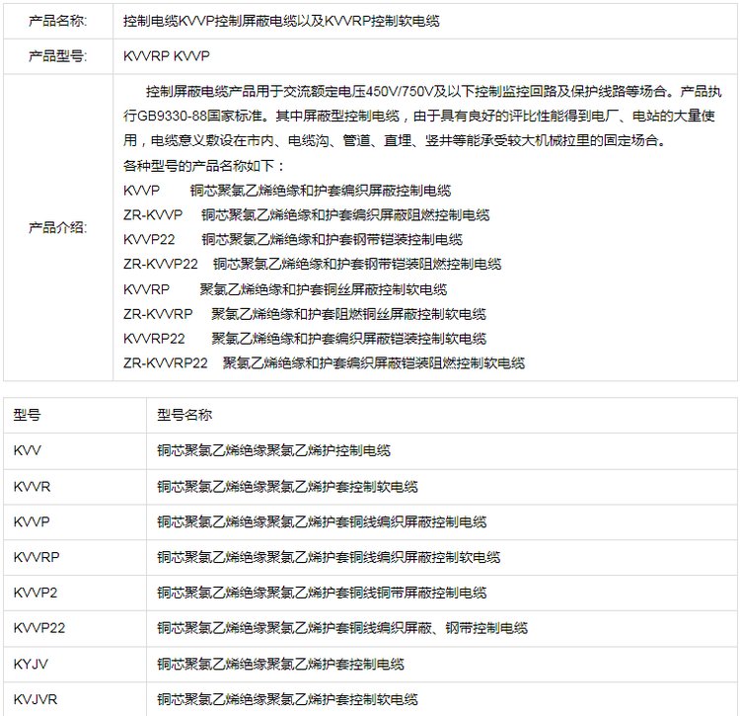Click the 产品型号 label cell
The width and height of the screenshot is (740, 716).
click(58, 56)
